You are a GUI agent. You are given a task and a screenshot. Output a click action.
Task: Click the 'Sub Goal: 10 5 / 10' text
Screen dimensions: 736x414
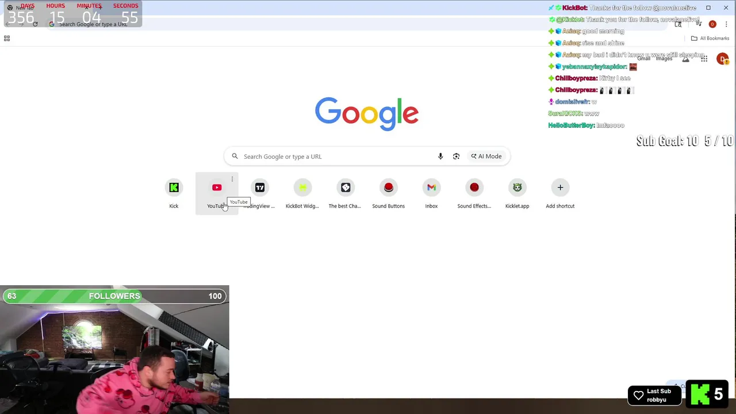click(684, 141)
